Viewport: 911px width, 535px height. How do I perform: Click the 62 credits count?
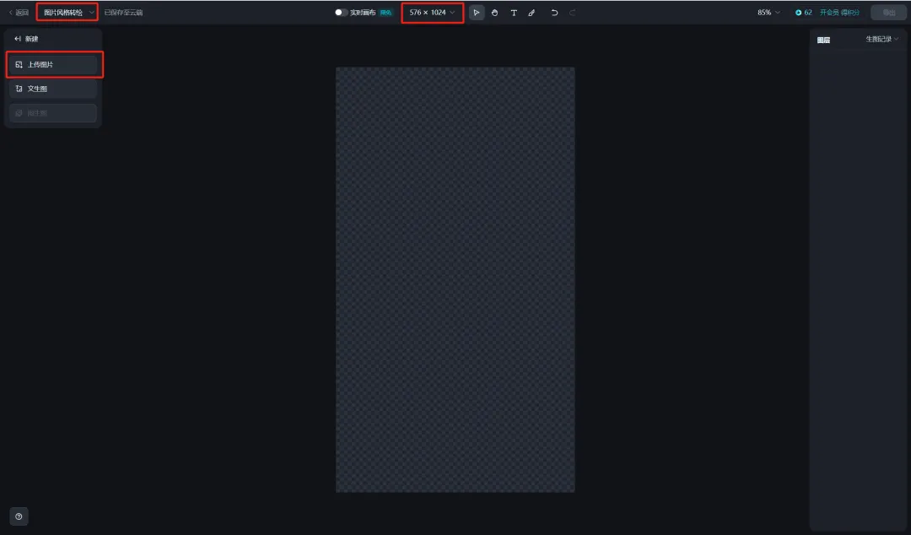(807, 12)
